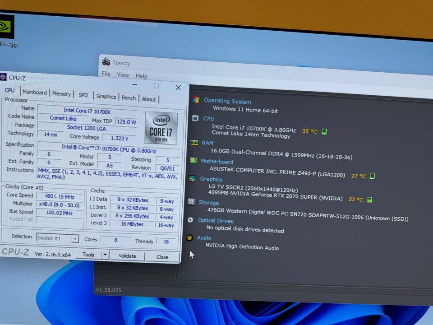Click the Close button in CPU-Z
Viewport: 433px width, 325px height.
(162, 257)
